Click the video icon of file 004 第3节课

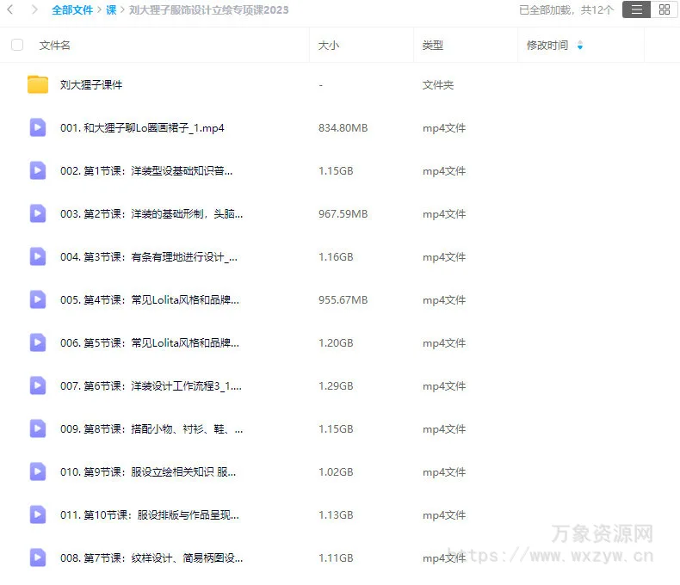pyautogui.click(x=38, y=256)
